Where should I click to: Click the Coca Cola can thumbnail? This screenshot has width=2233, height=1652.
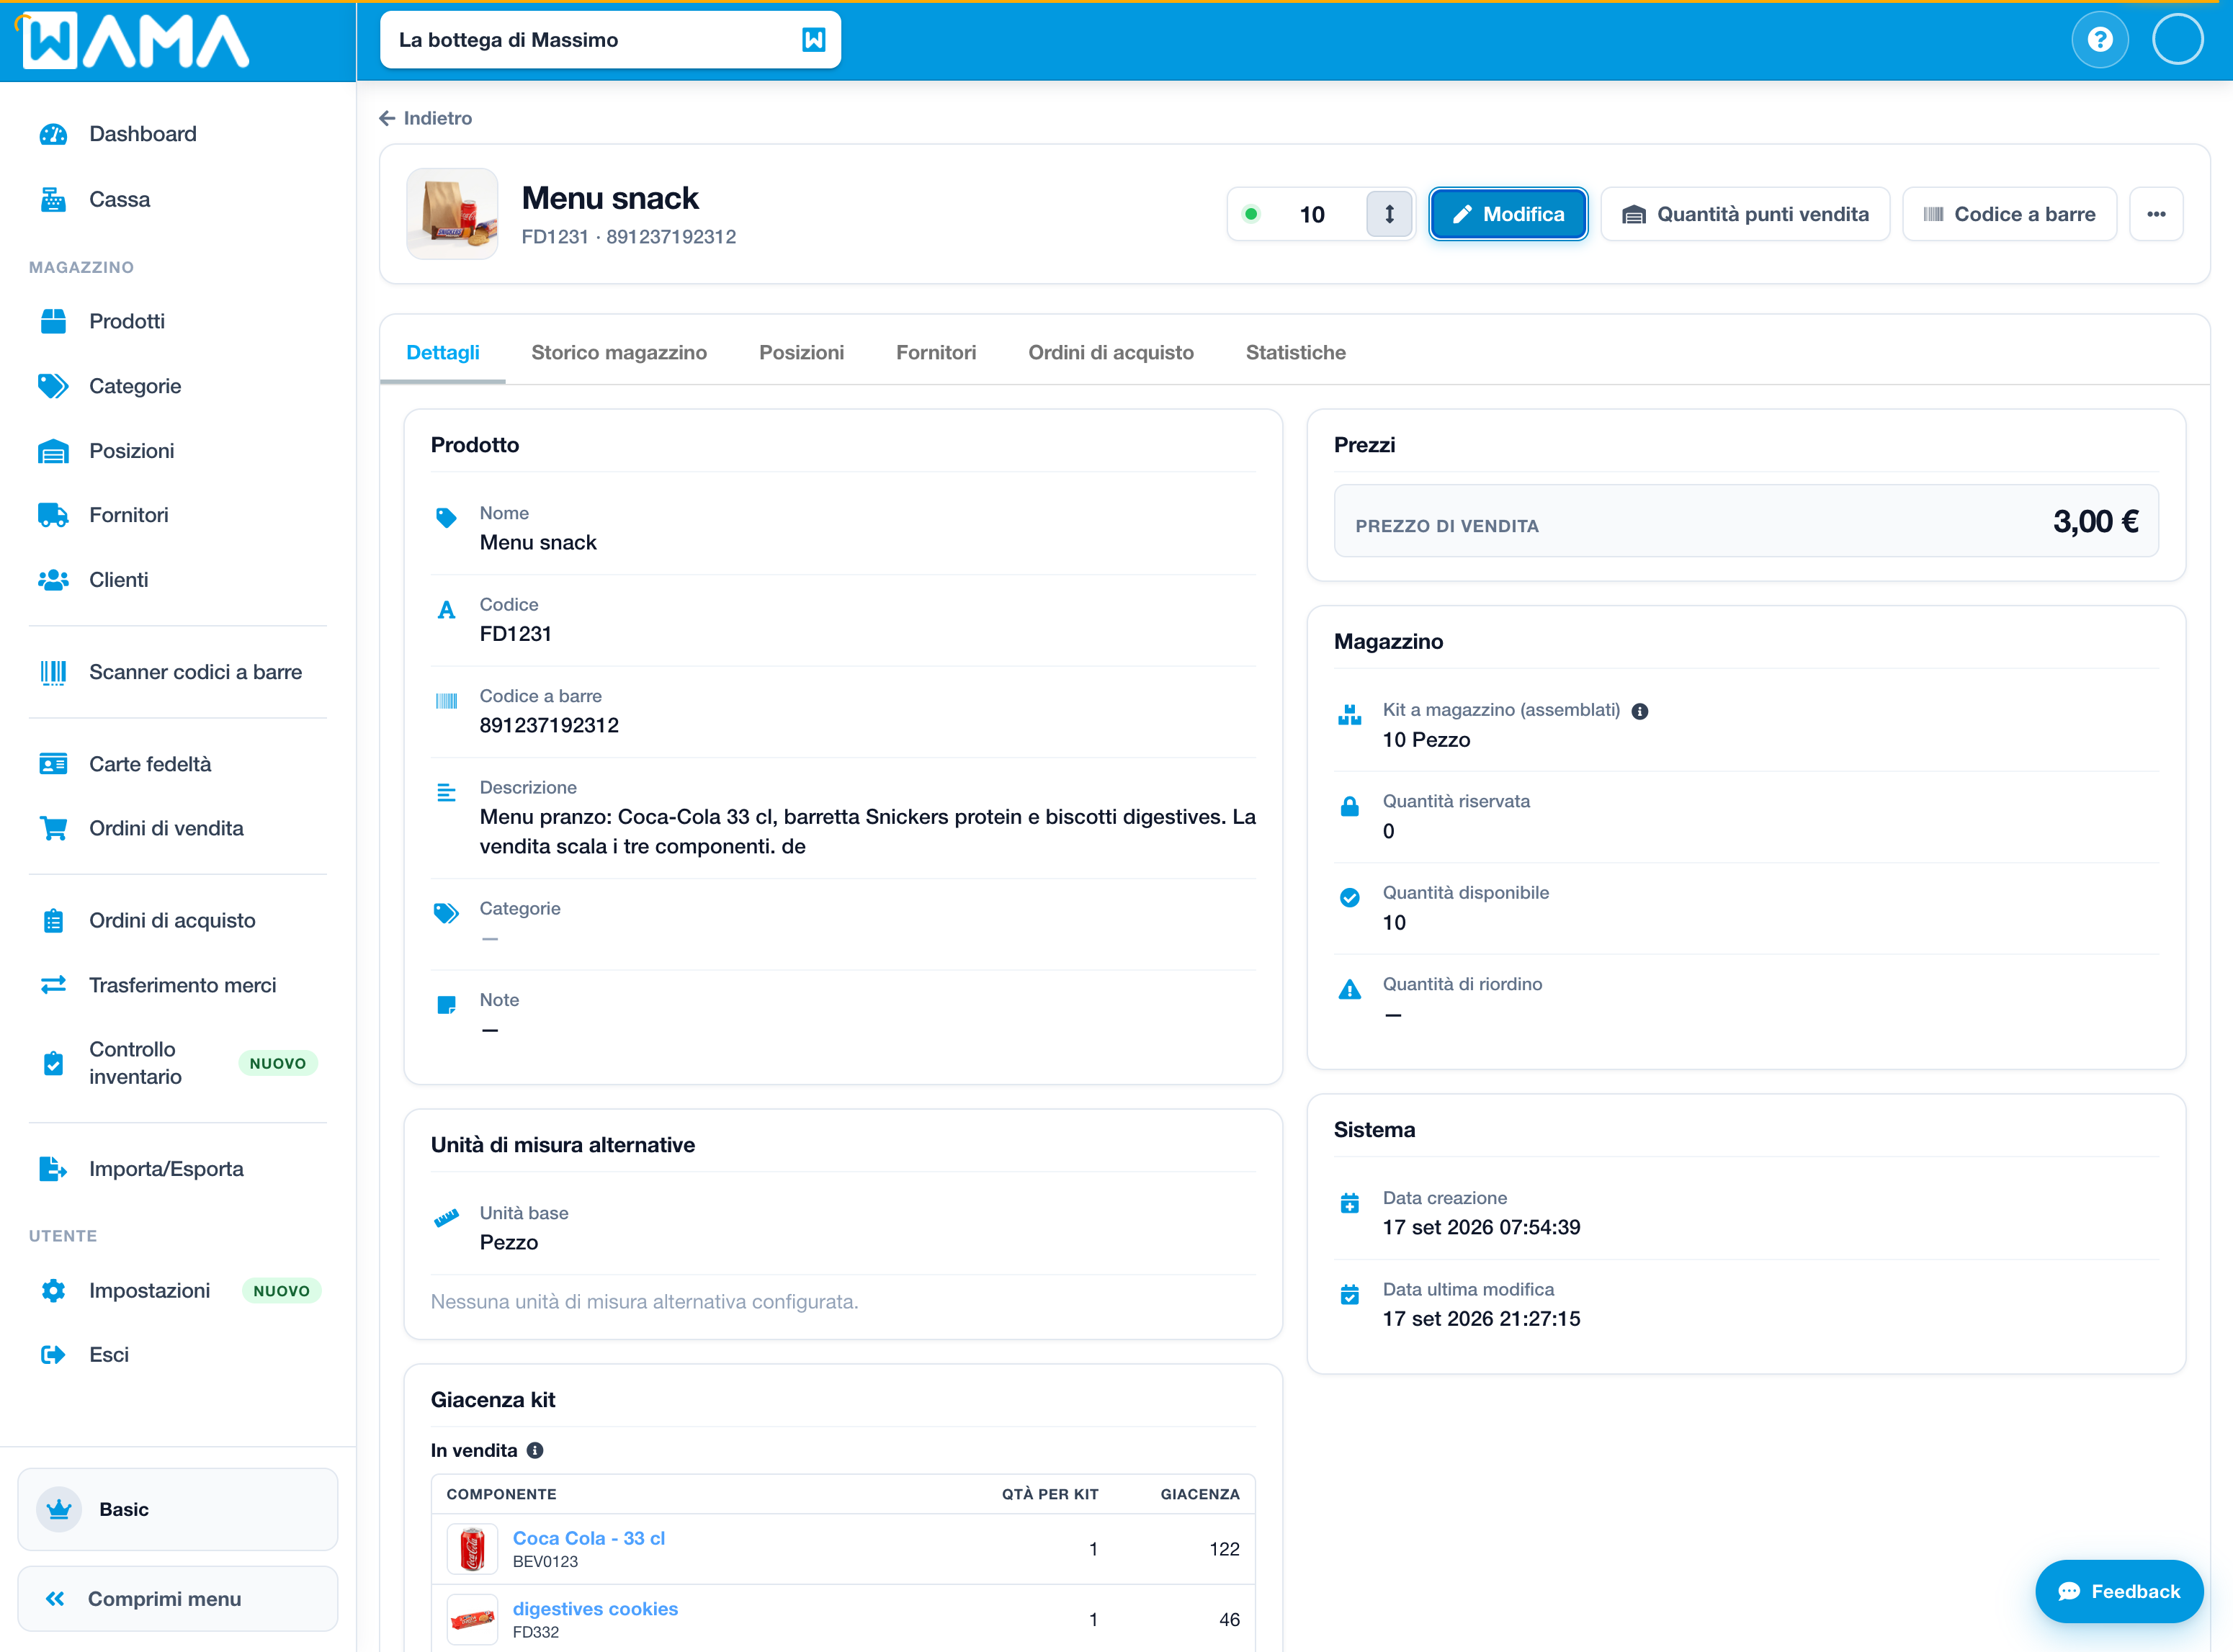click(x=472, y=1550)
